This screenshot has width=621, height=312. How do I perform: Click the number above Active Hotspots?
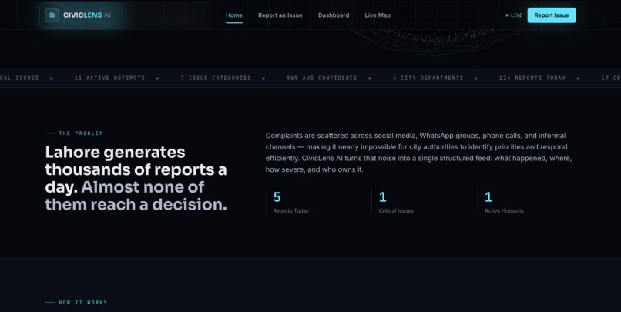(x=488, y=196)
